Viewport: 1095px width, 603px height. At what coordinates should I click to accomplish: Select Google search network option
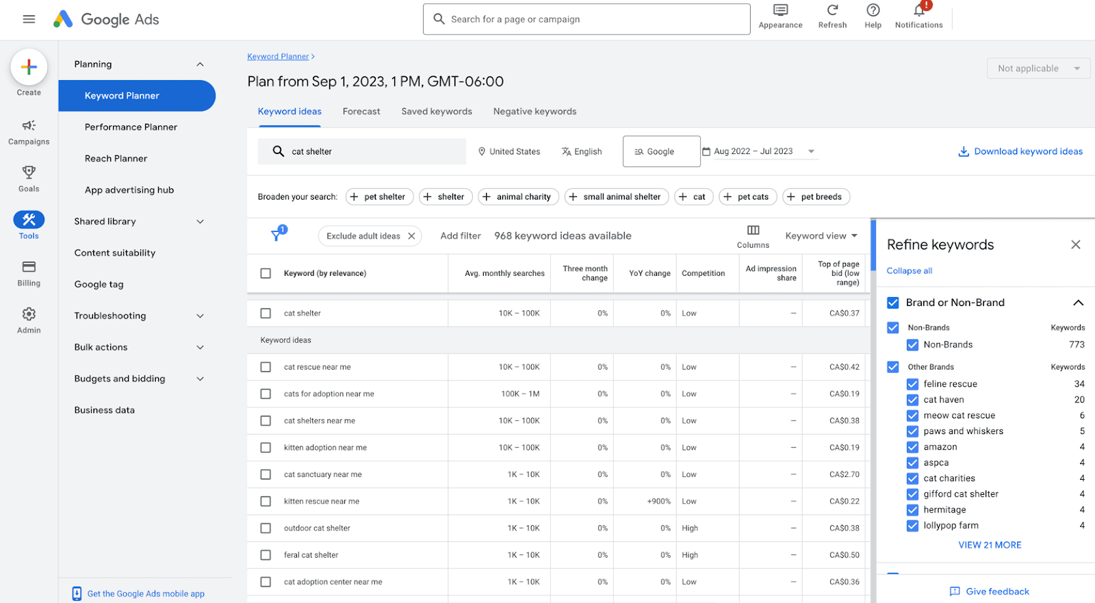[x=661, y=151]
